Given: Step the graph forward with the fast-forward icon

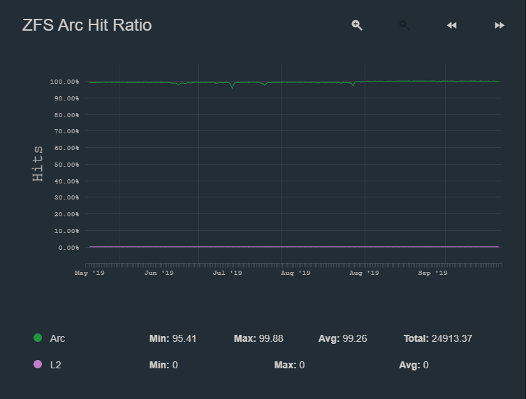Looking at the screenshot, I should tap(499, 25).
